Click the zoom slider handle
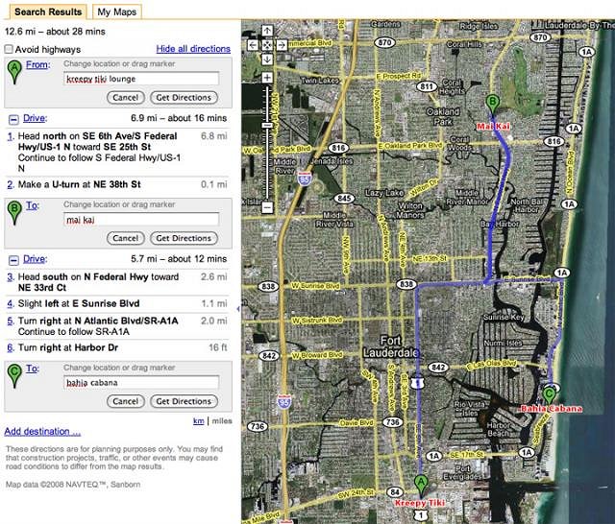Image resolution: width=615 pixels, height=524 pixels. 267,126
